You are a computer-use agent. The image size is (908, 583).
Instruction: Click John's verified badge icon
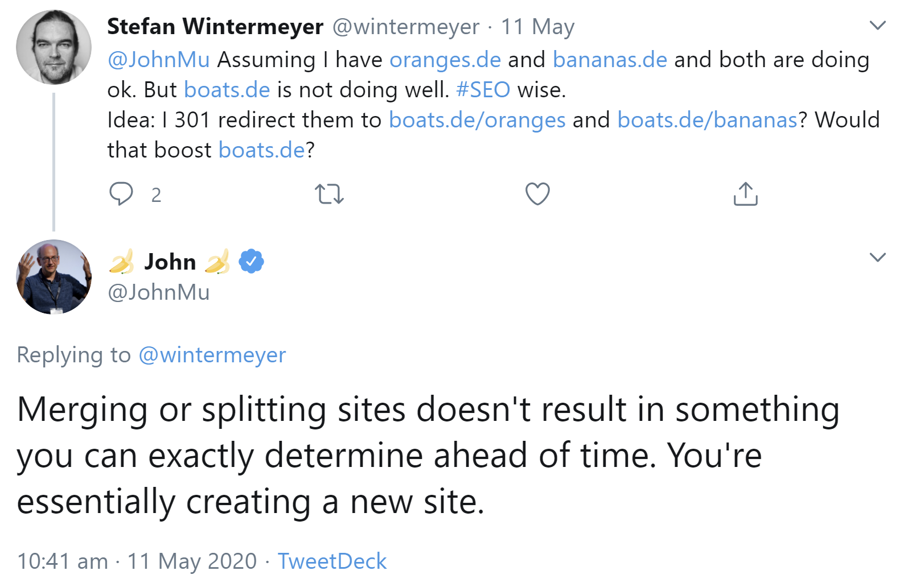250,261
